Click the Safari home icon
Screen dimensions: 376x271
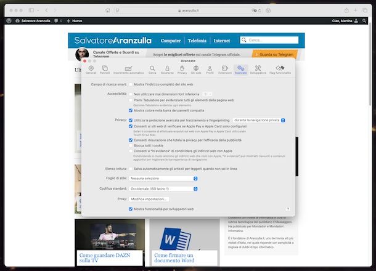click(x=108, y=10)
